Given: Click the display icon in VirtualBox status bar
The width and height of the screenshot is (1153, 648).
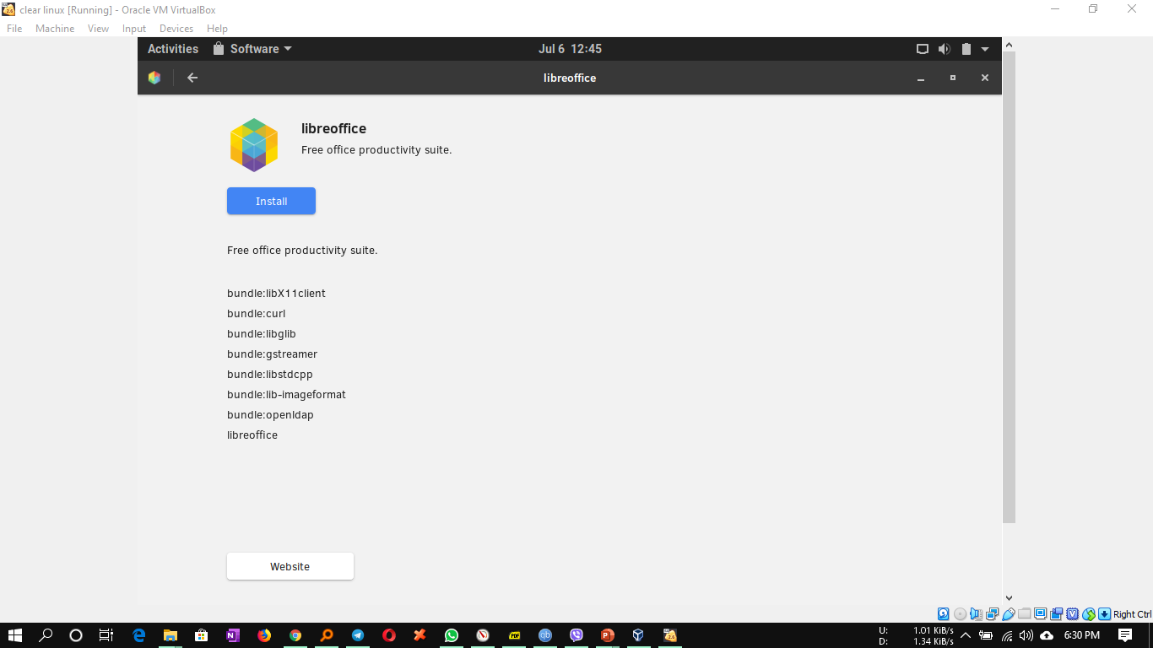Looking at the screenshot, I should [1040, 613].
